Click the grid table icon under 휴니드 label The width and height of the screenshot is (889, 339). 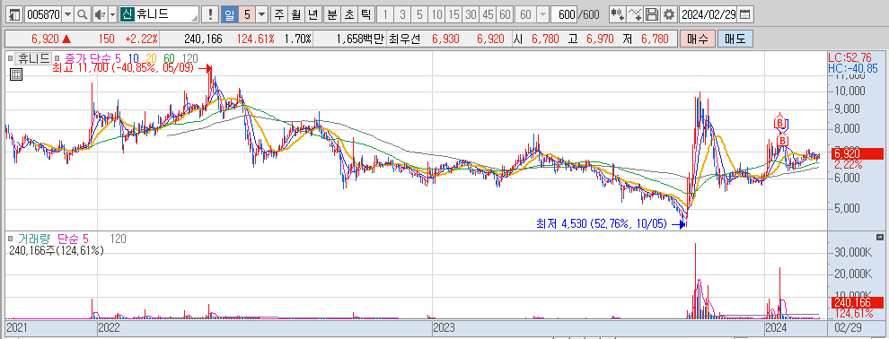pos(16,74)
